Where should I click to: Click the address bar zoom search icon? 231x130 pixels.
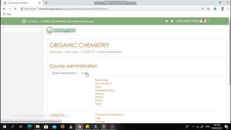pyautogui.click(x=203, y=9)
